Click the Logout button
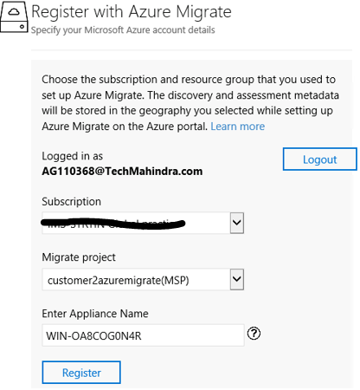The height and width of the screenshot is (390, 360). click(x=320, y=159)
